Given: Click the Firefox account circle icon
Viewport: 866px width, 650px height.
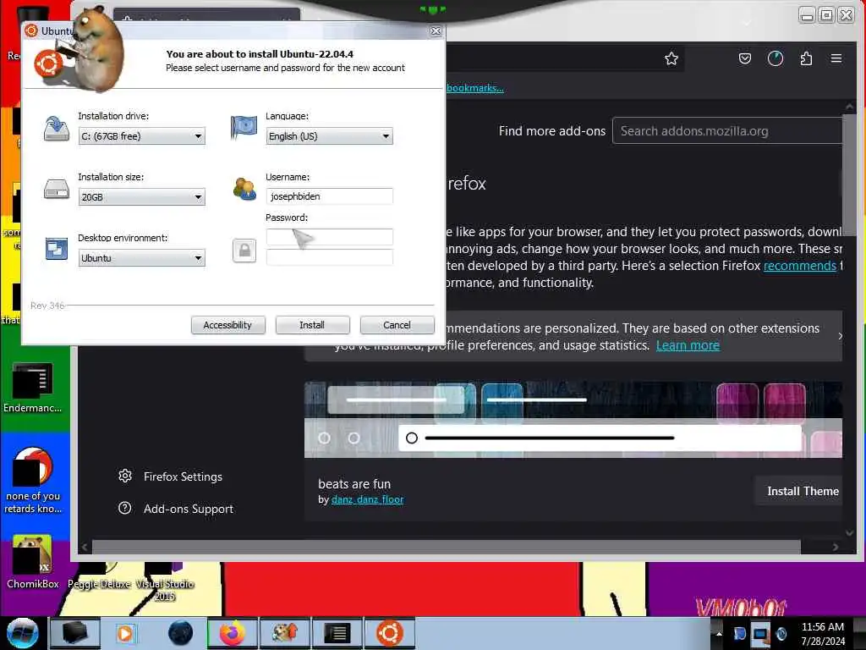Looking at the screenshot, I should point(775,58).
